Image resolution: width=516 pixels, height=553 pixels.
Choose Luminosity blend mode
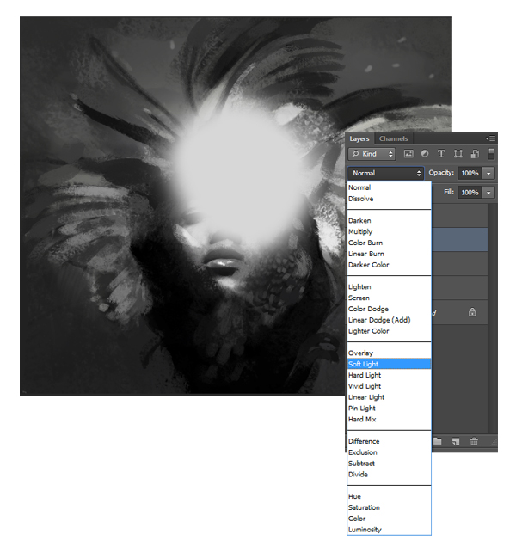[389, 530]
